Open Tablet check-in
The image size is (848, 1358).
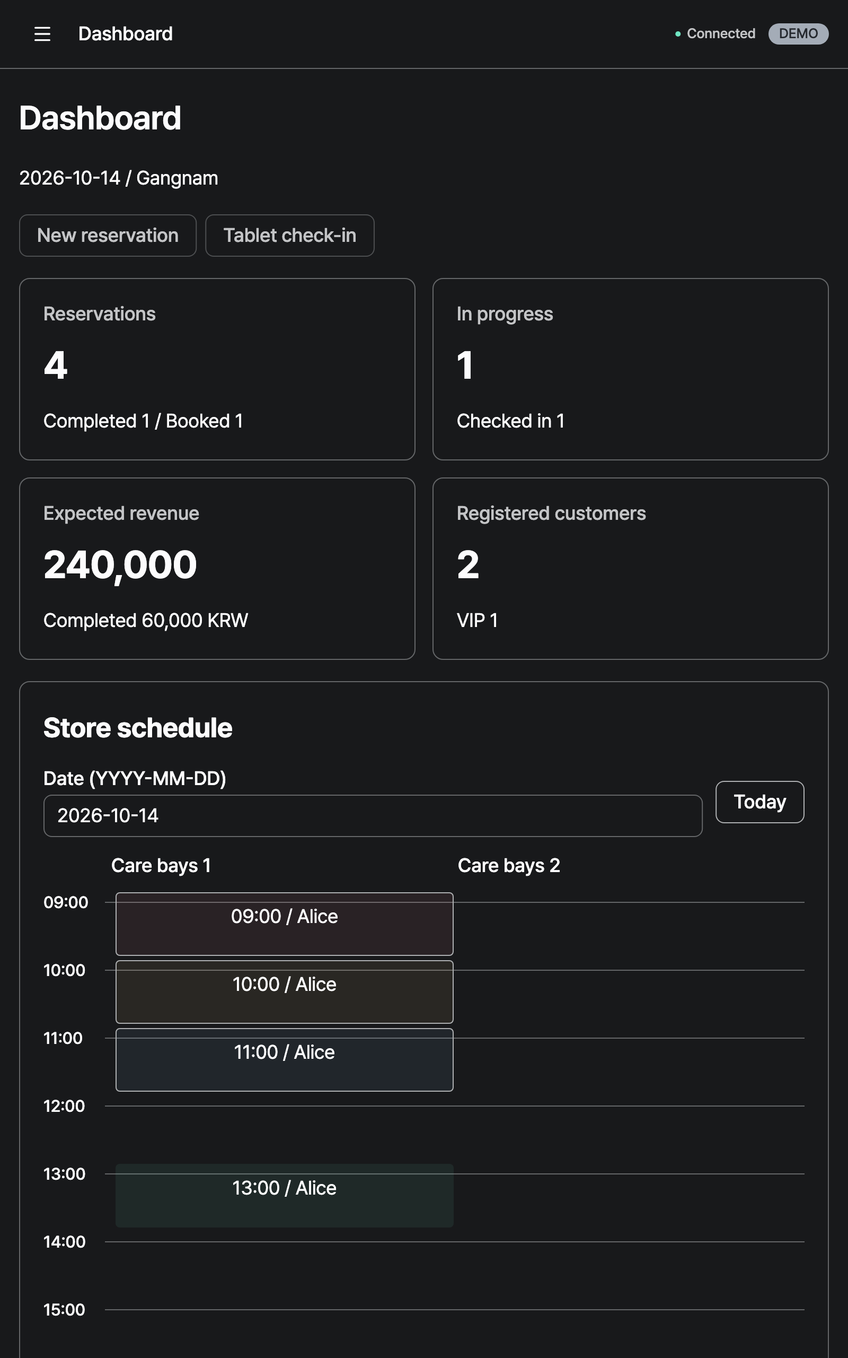point(289,236)
